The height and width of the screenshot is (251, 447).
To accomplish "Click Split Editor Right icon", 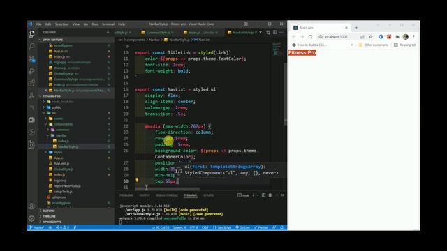I will pos(274,33).
